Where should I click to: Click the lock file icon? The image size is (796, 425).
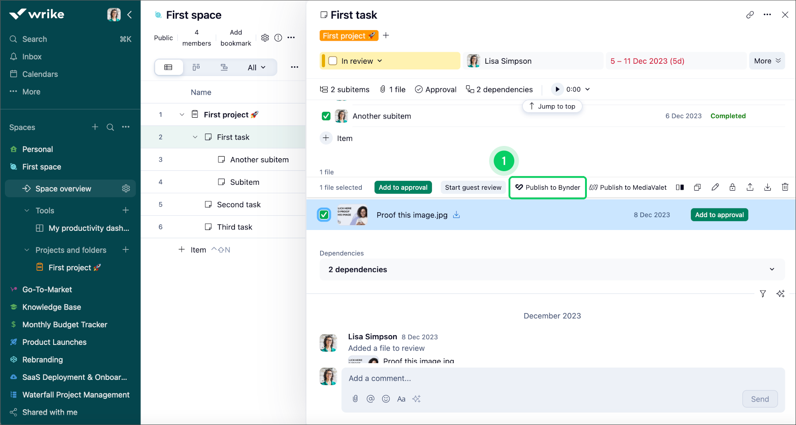click(x=732, y=187)
